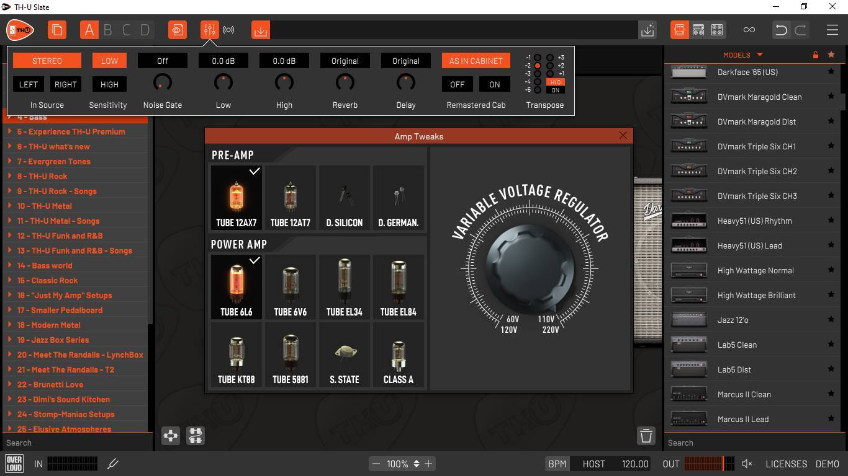Expand the 5 - Experience TH-U Premium bank
The height and width of the screenshot is (476, 848).
(10, 131)
